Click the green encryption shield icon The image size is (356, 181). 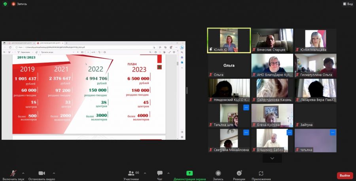tap(5, 4)
